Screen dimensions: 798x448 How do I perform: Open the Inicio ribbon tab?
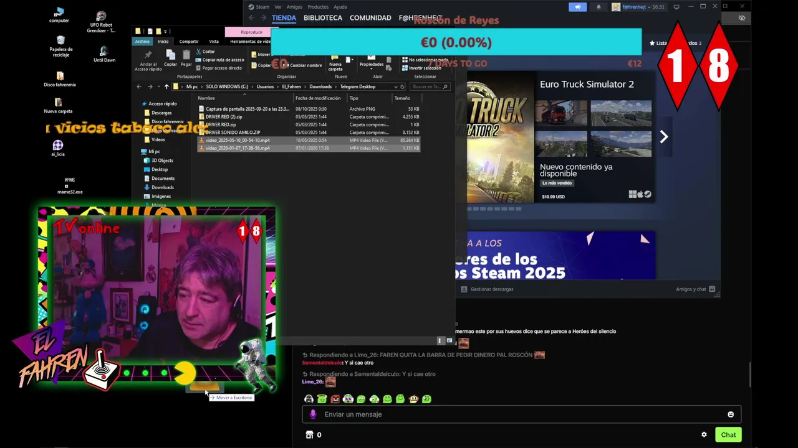pyautogui.click(x=163, y=42)
